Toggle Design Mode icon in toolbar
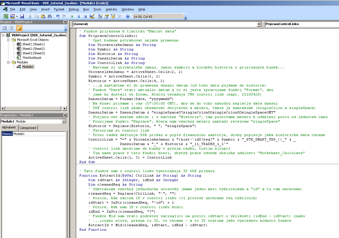This screenshot has height=238, width=339. [92, 17]
